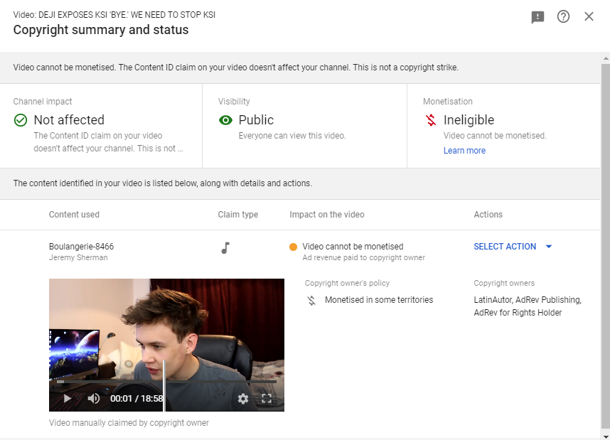Enter fullscreen on the video preview
Viewport: 610px width, 440px height.
267,398
